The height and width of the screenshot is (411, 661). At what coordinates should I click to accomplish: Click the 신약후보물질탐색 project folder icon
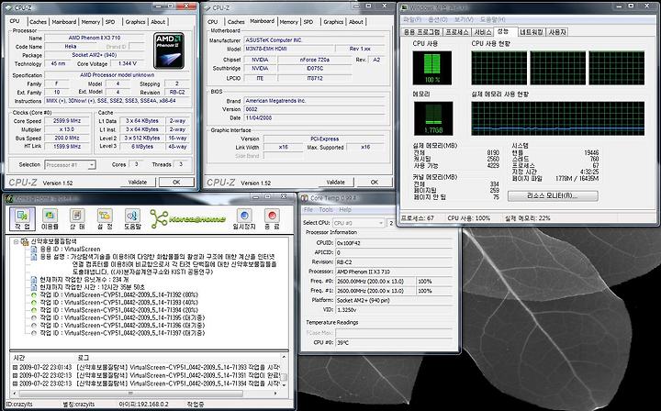click(26, 241)
